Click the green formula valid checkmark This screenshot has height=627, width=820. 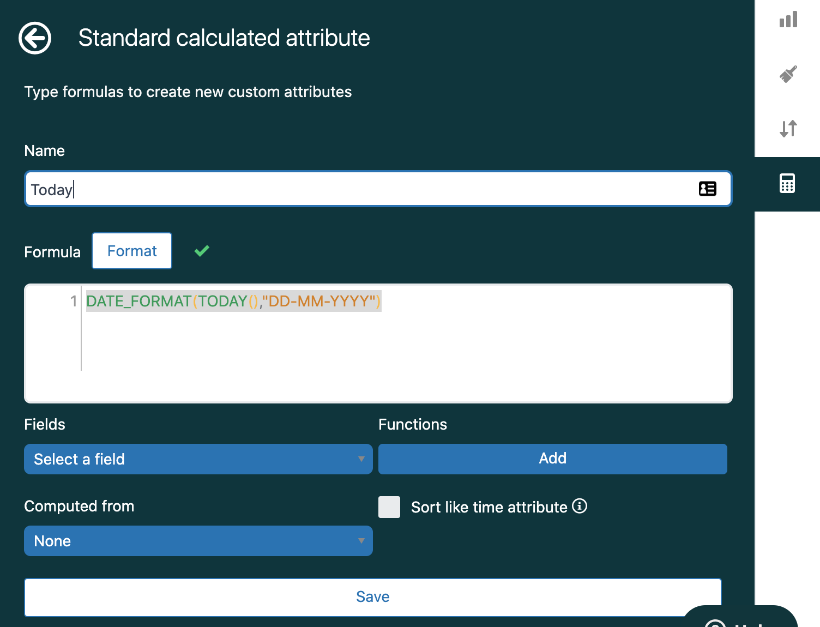(202, 251)
